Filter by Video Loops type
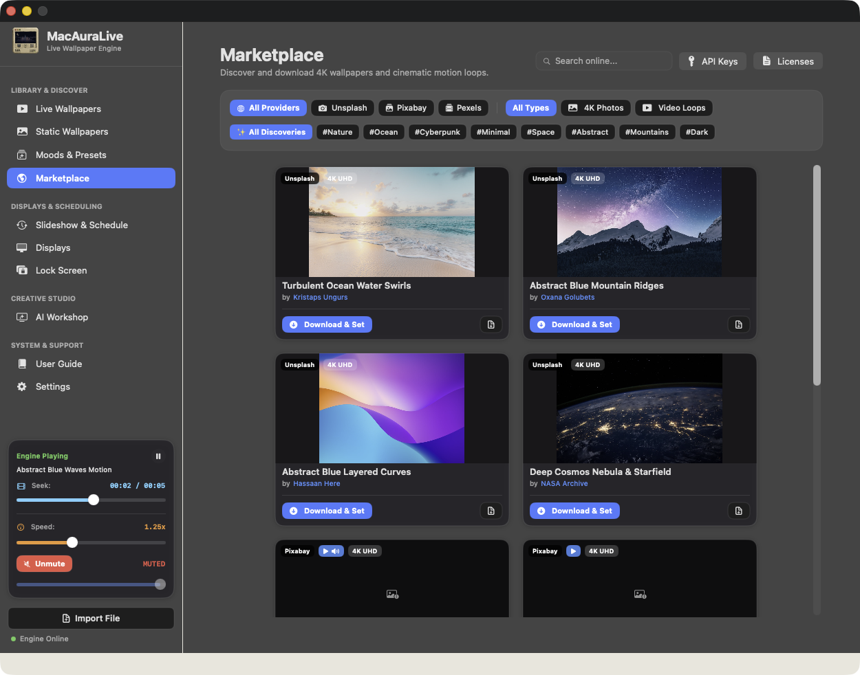860x675 pixels. [x=674, y=108]
